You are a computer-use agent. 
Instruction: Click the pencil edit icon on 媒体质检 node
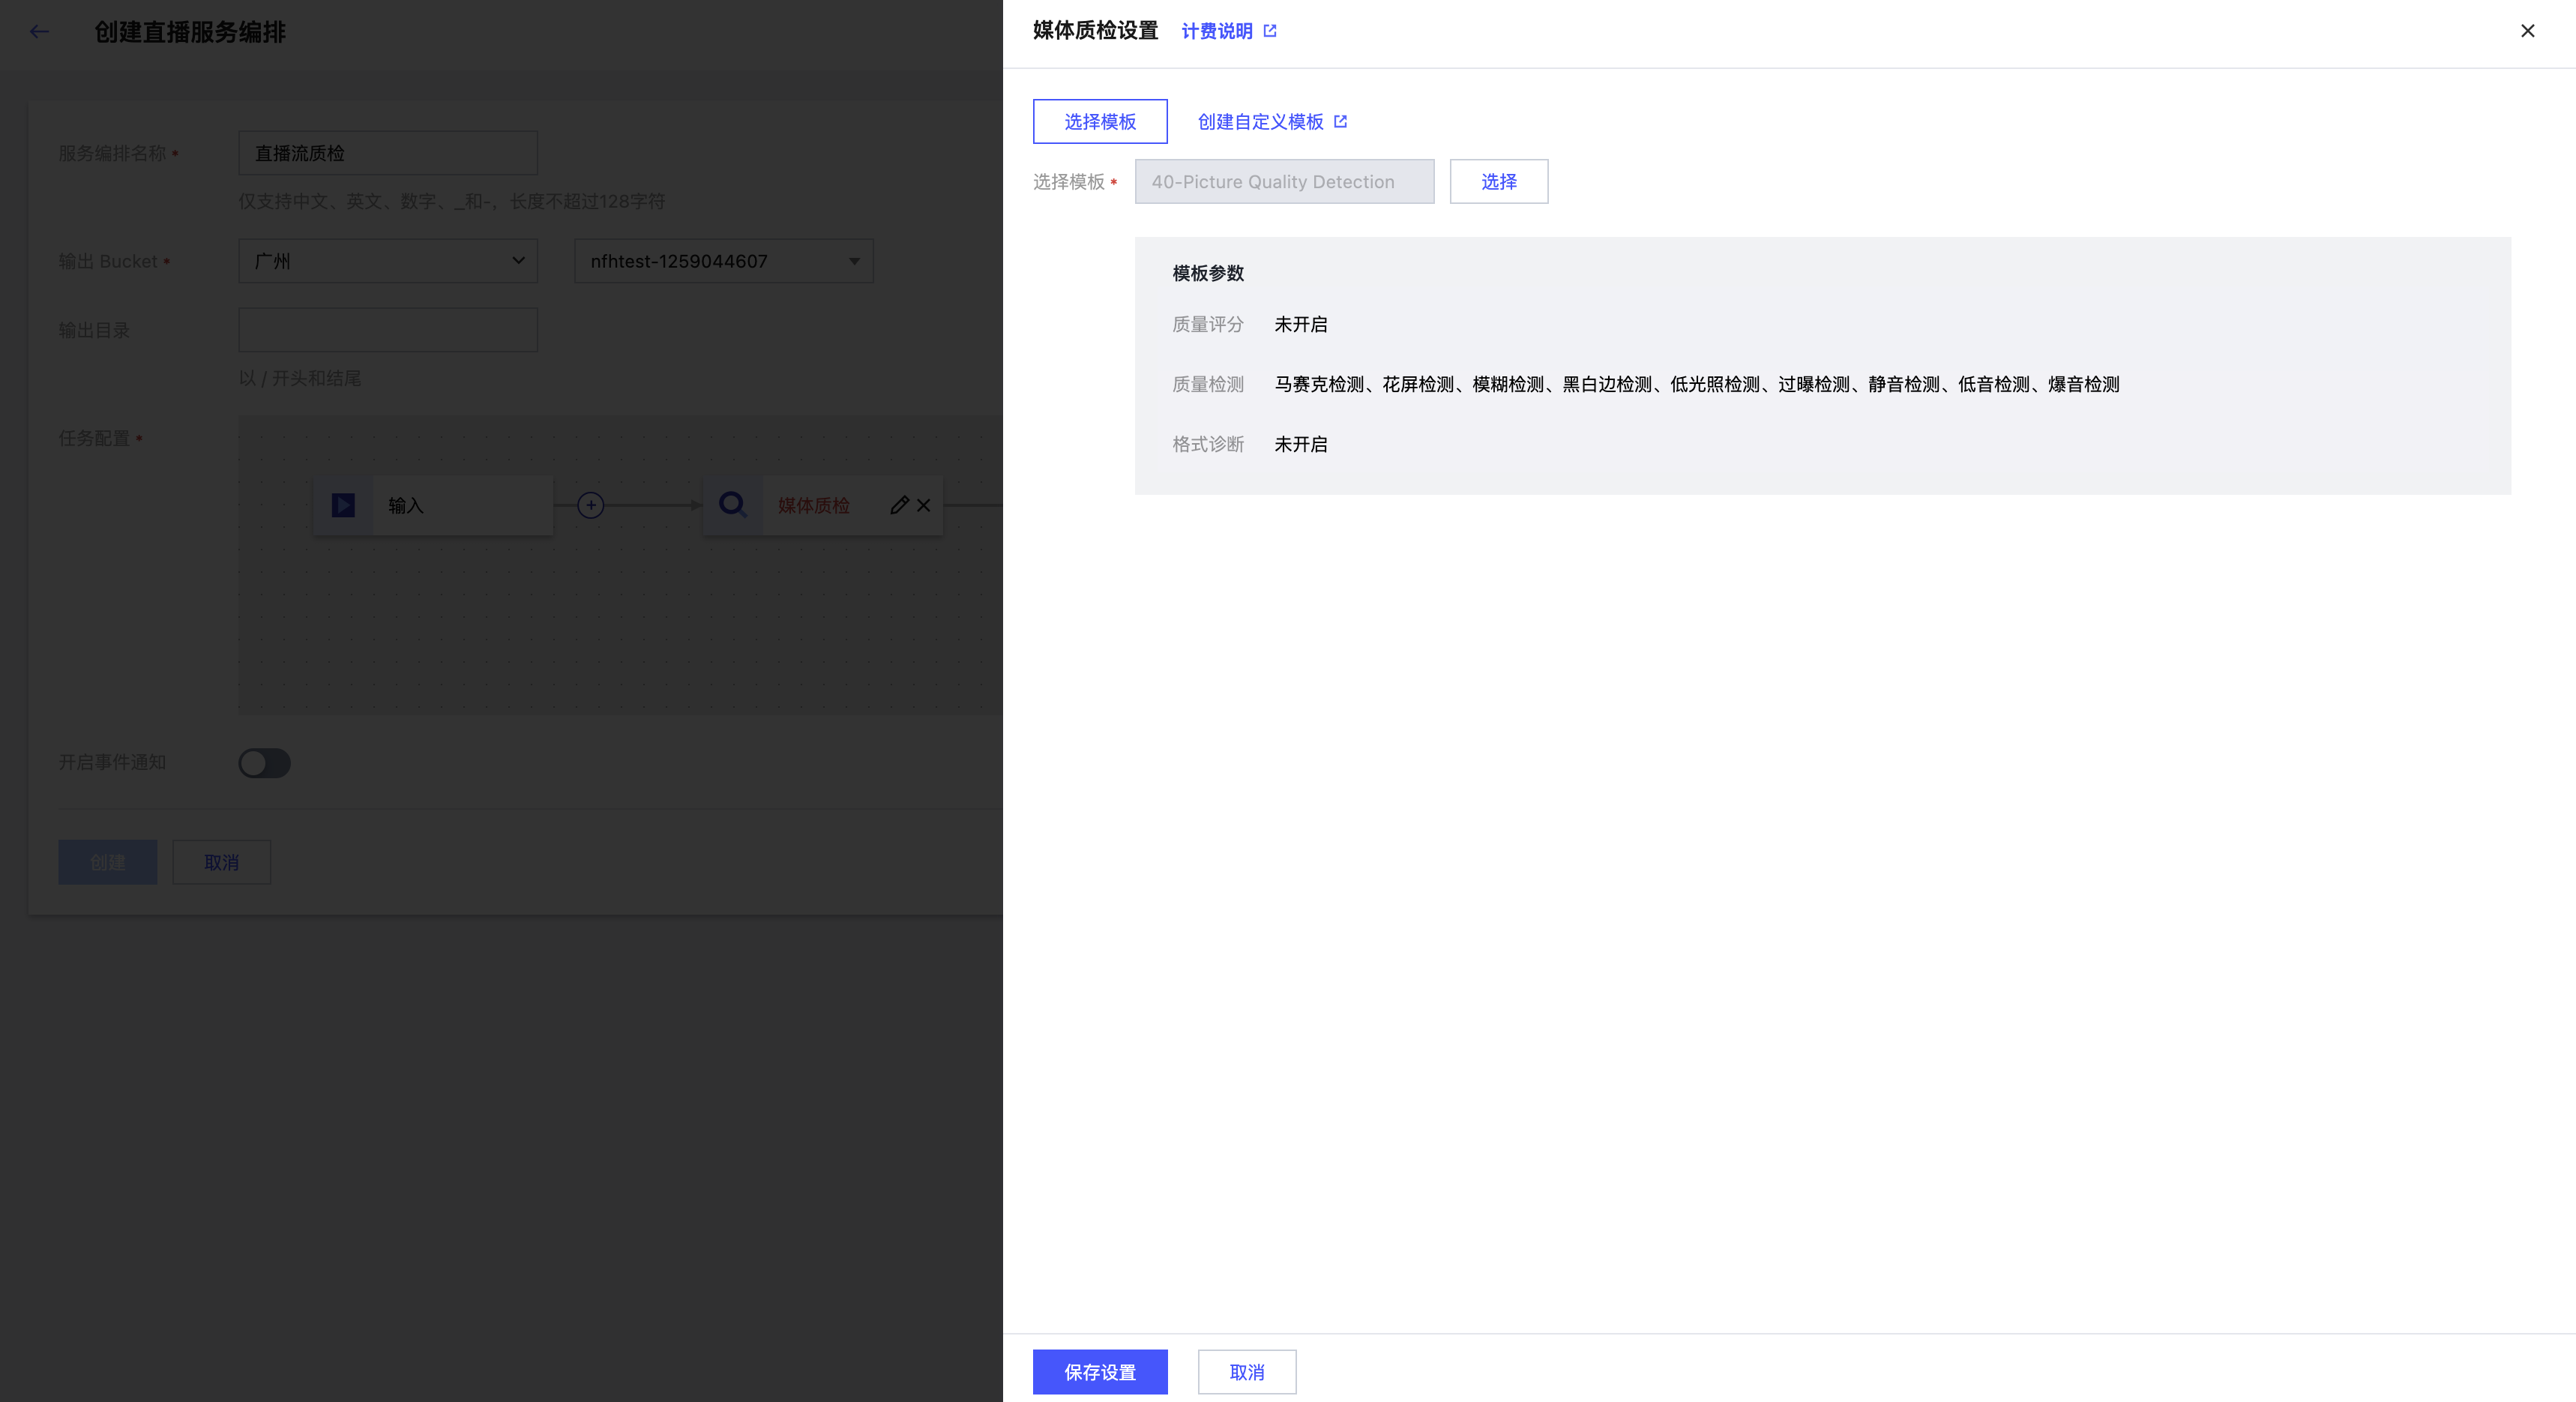[x=899, y=505]
